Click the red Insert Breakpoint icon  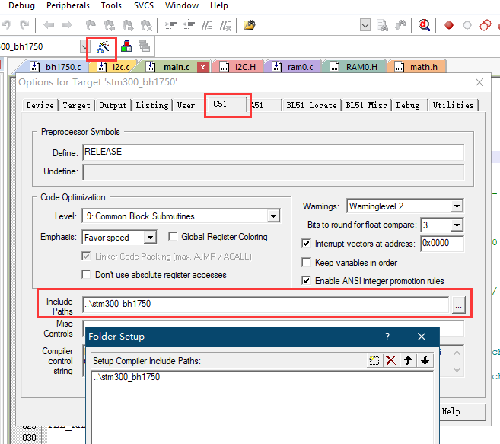click(x=449, y=25)
